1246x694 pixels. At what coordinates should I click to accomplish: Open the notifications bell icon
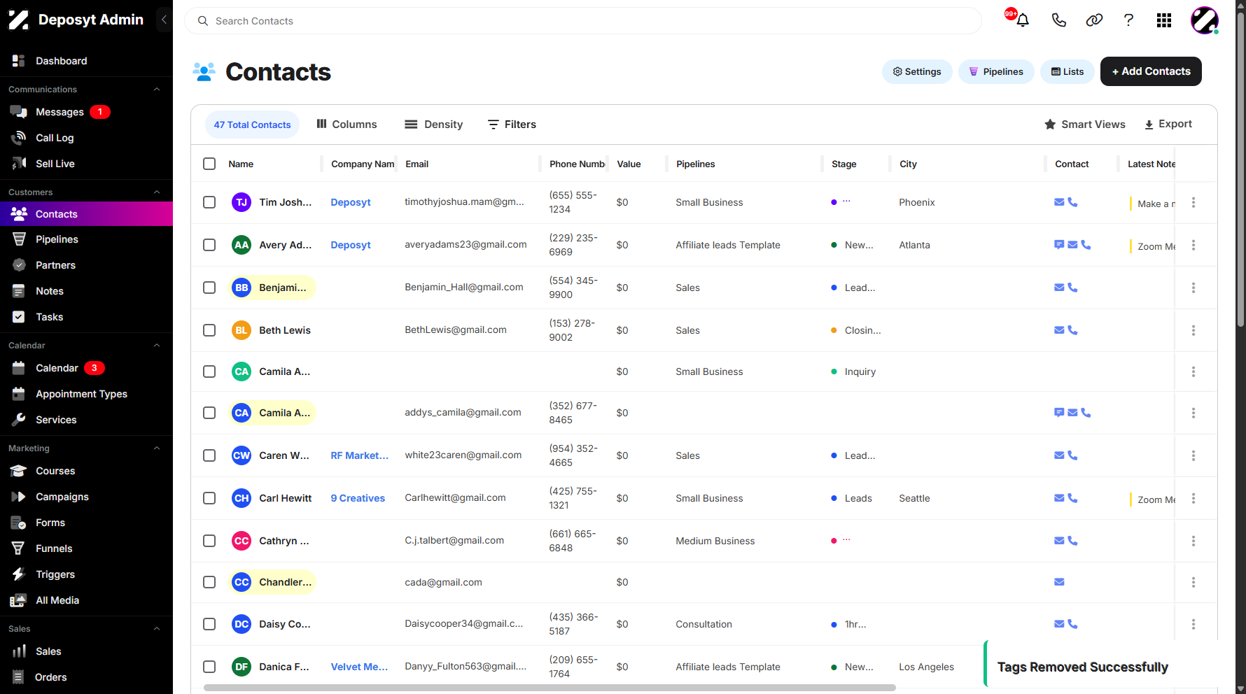point(1022,20)
